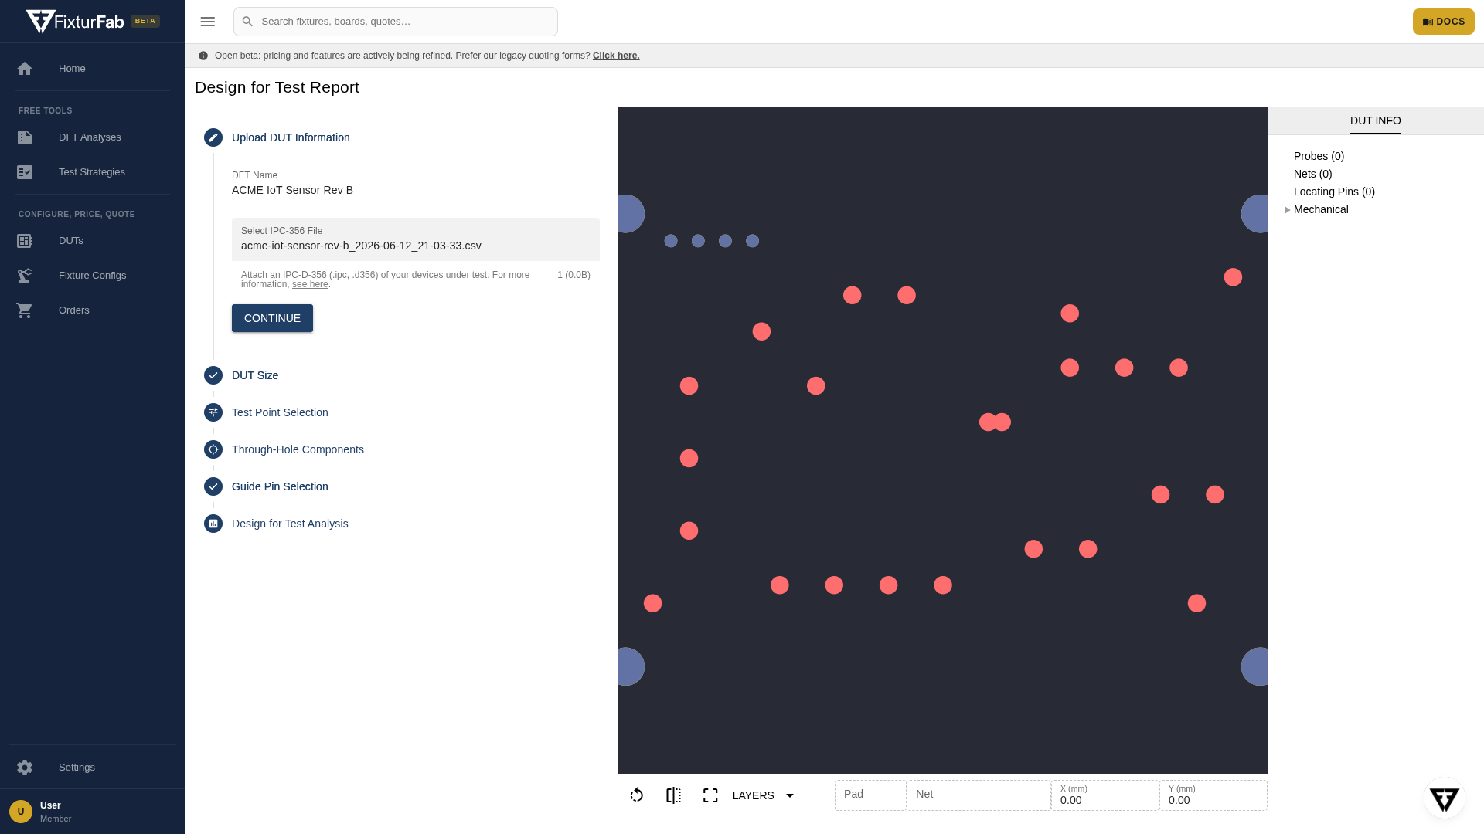
Task: Click the beta info icon
Action: 203,56
